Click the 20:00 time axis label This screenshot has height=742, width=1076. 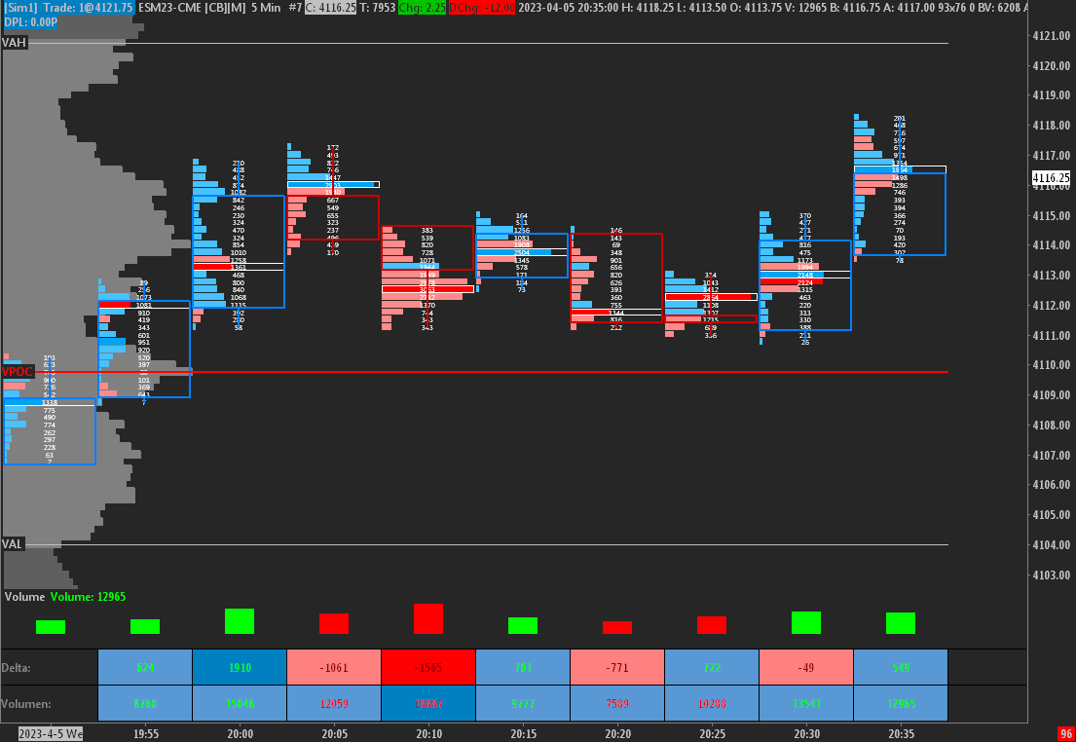pos(240,734)
